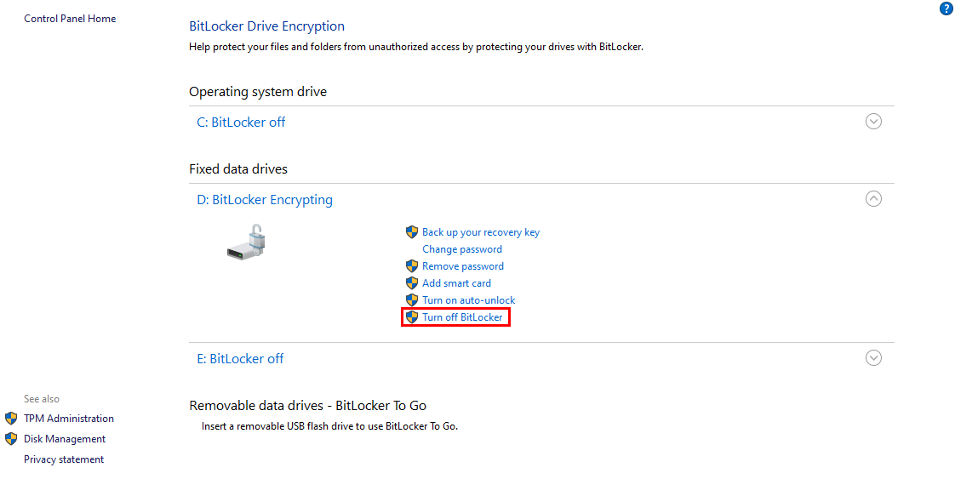Click shield icon beside Turn off BitLocker
The height and width of the screenshot is (479, 955).
(412, 317)
